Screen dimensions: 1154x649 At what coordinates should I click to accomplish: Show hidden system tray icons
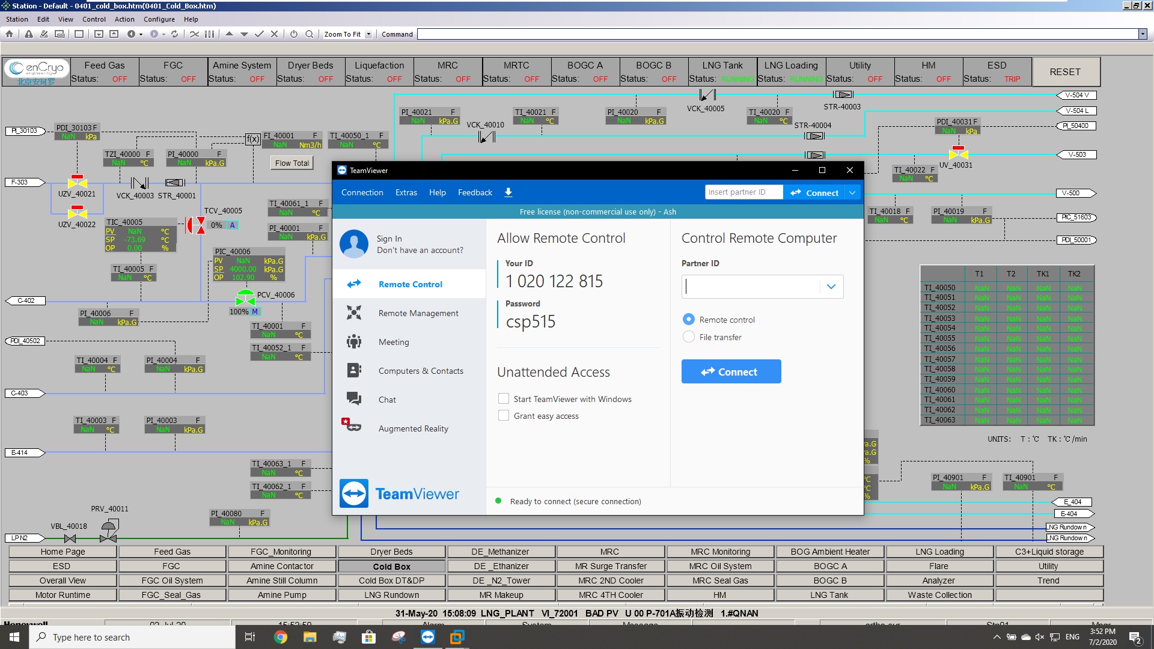(x=997, y=637)
